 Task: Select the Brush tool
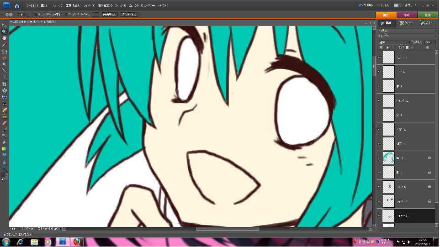(4, 130)
